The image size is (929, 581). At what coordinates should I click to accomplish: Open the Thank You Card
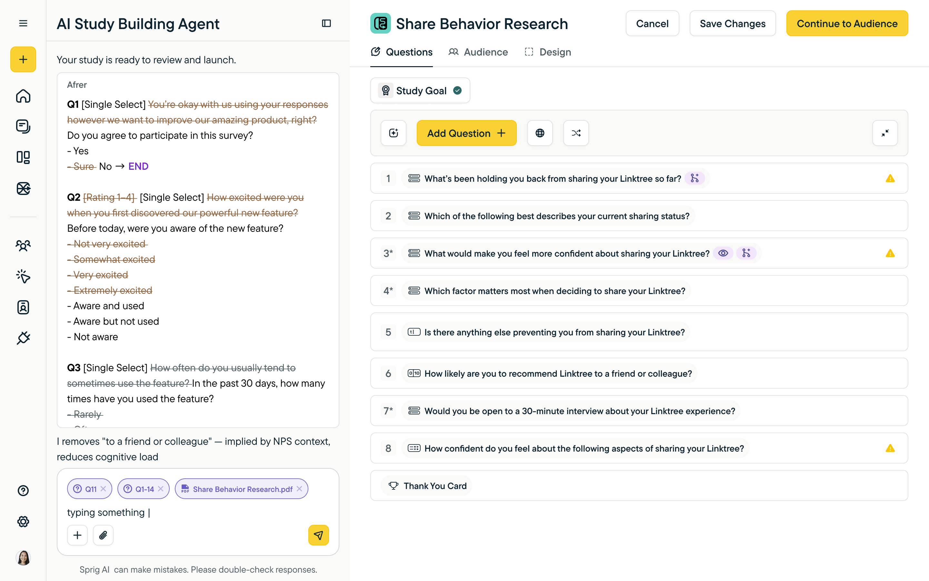(639, 486)
